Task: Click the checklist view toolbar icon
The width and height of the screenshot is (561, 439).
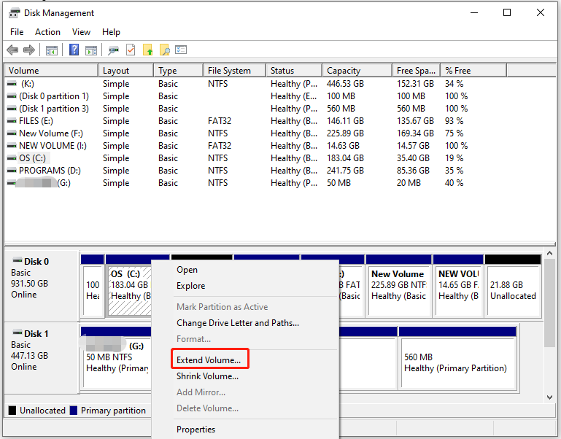Action: (182, 50)
